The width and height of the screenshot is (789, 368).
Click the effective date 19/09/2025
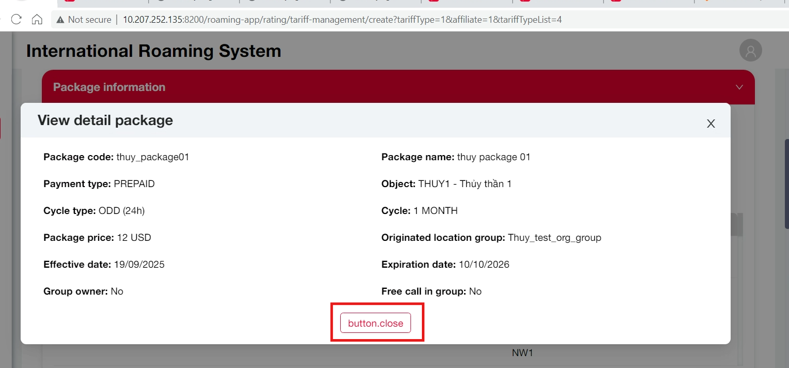coord(138,265)
